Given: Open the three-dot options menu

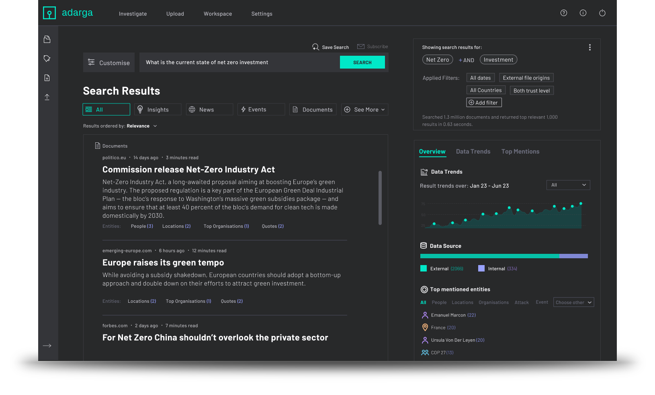Looking at the screenshot, I should (589, 47).
